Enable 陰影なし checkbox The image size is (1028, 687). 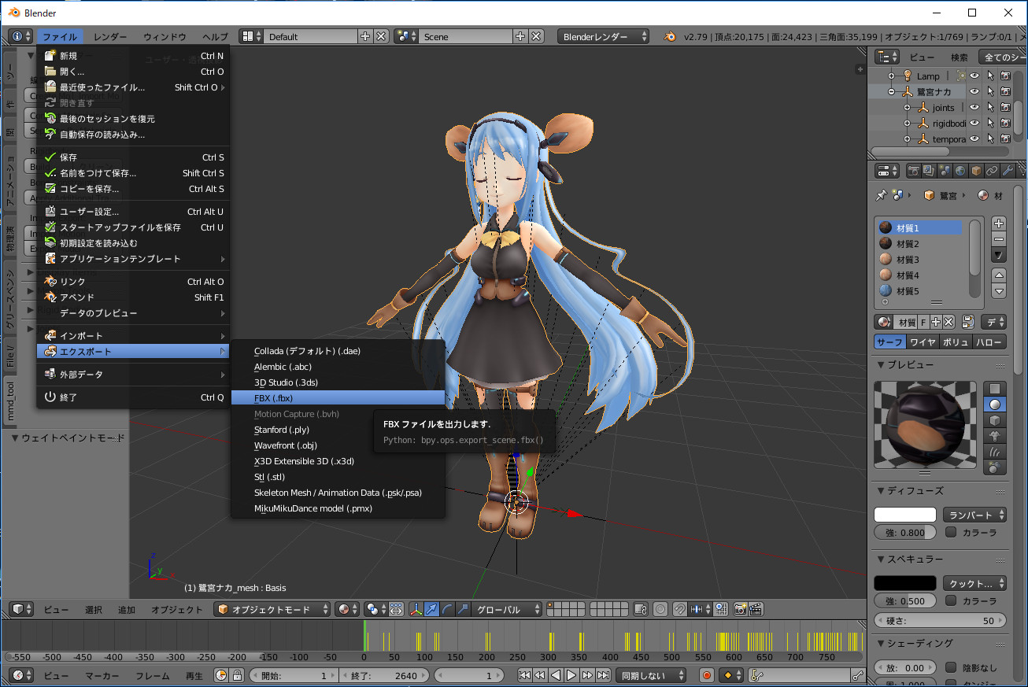(951, 668)
